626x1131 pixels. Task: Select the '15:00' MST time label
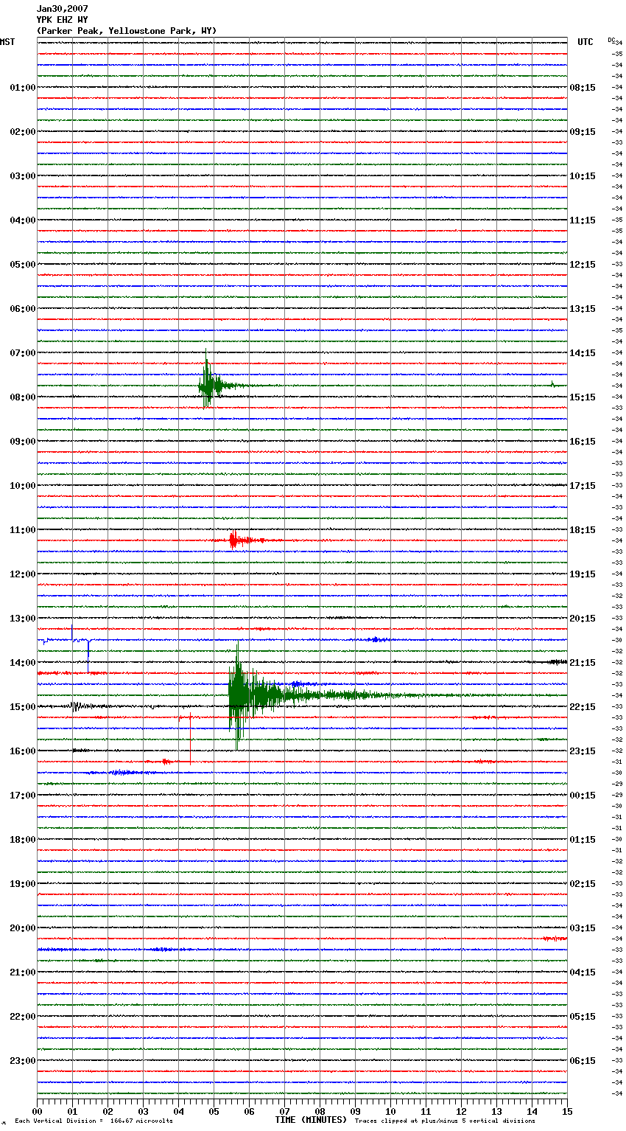pos(23,707)
